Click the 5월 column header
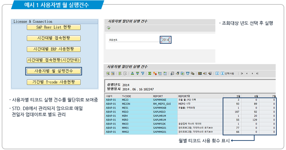Screen dimensions: 286x150 pyautogui.click(x=233, y=96)
